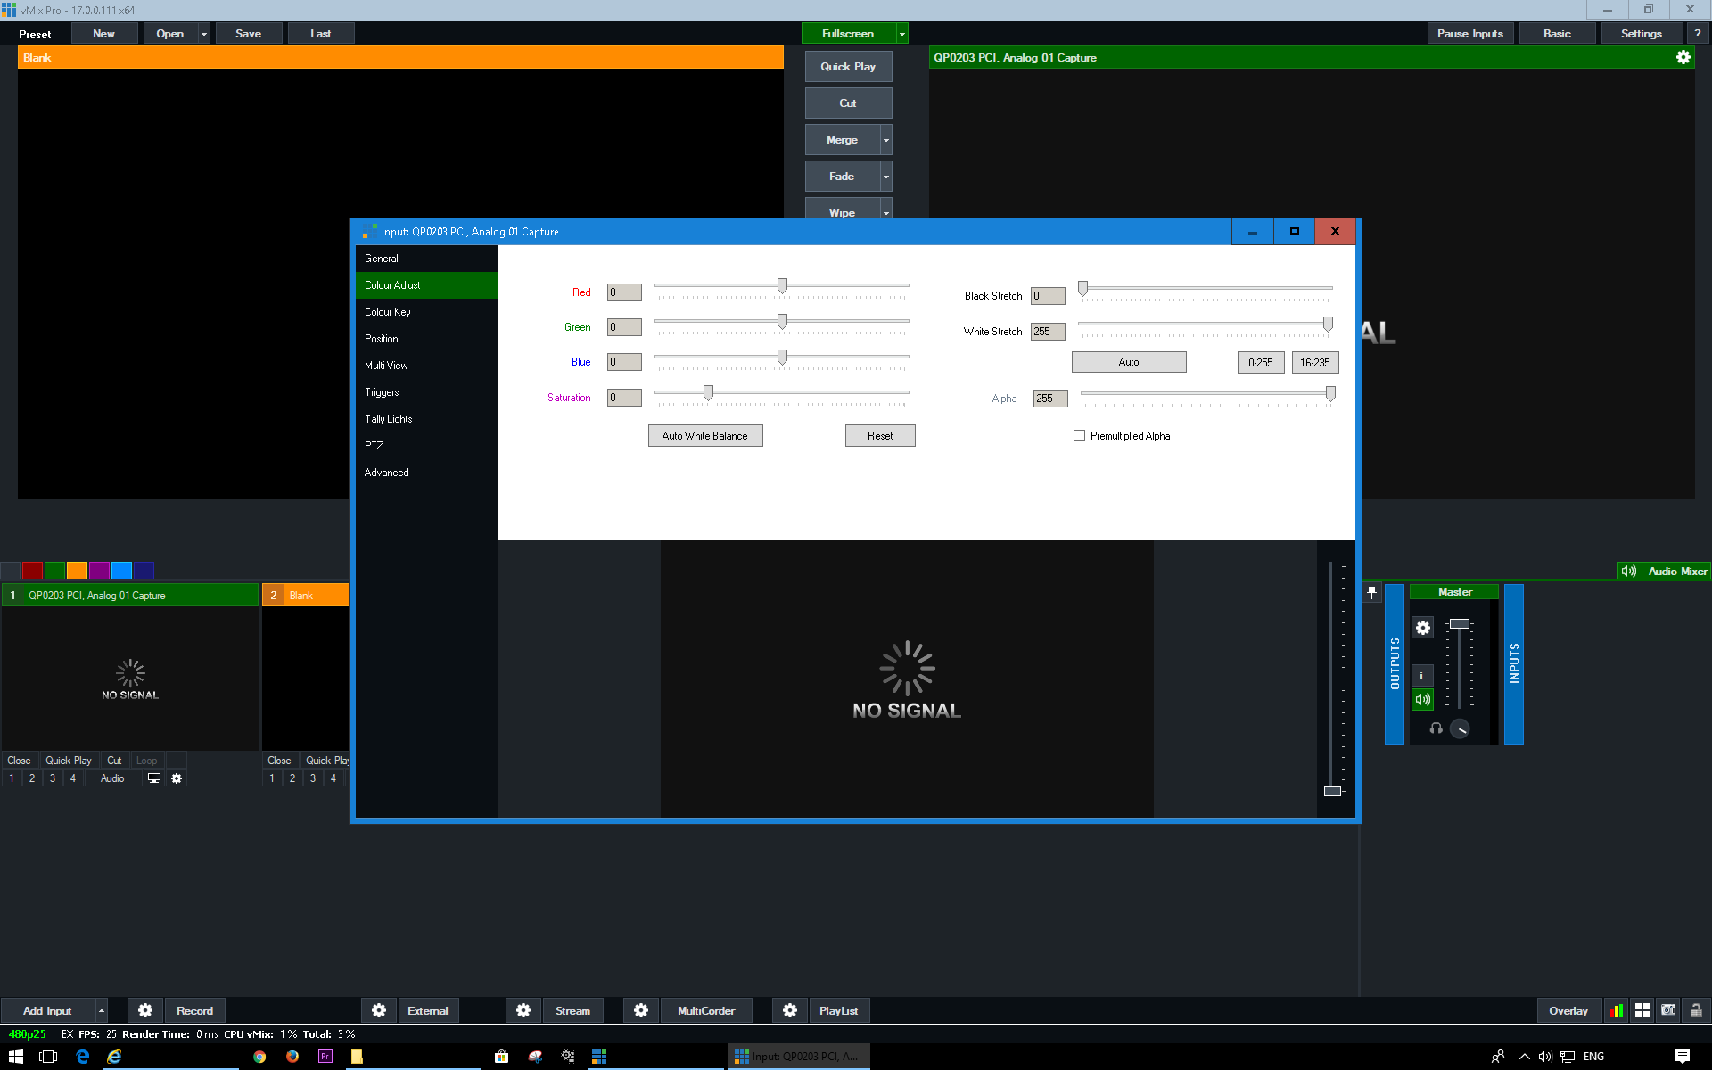Expand the Fade transition dropdown arrow
This screenshot has width=1712, height=1070.
(885, 177)
